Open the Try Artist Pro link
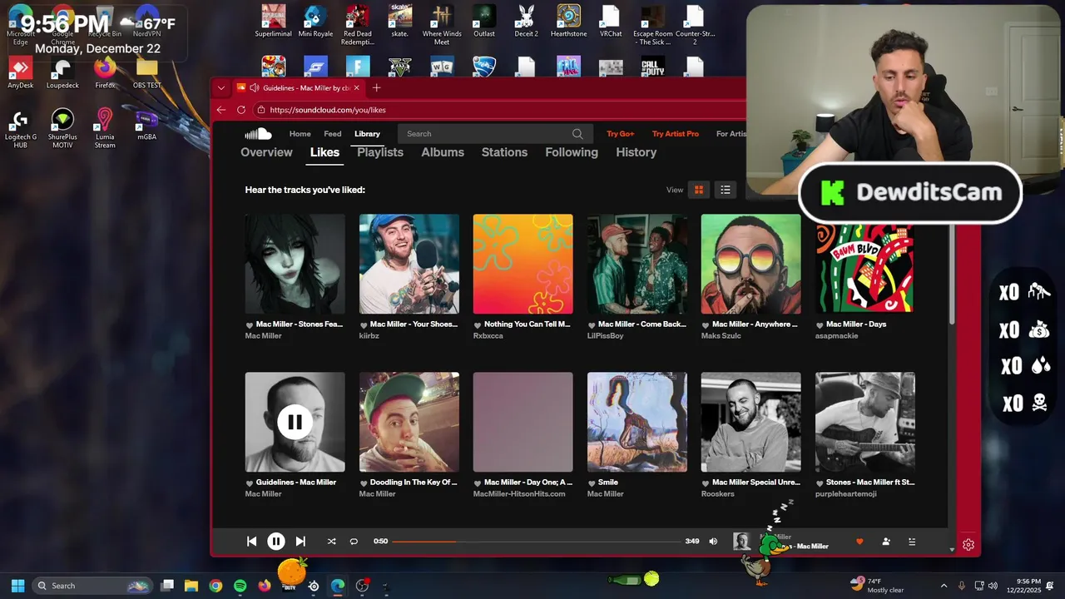Screen dimensions: 1065x599 click(676, 134)
